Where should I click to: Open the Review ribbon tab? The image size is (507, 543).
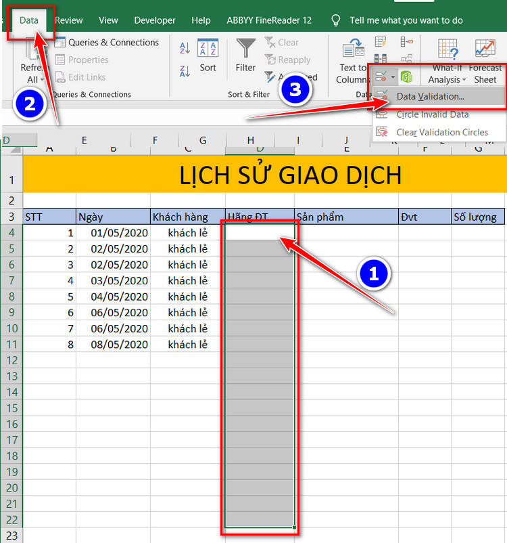pos(69,20)
